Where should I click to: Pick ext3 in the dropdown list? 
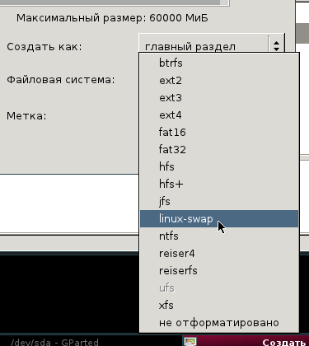[219, 98]
